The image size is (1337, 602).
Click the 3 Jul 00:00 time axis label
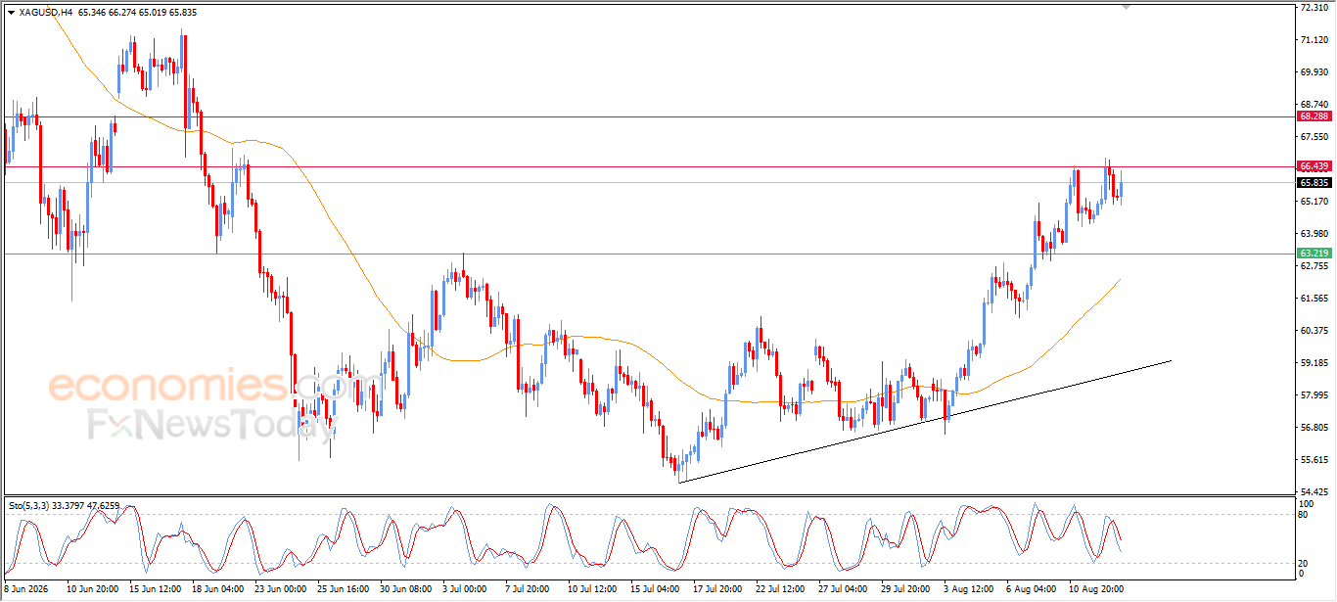tap(463, 590)
